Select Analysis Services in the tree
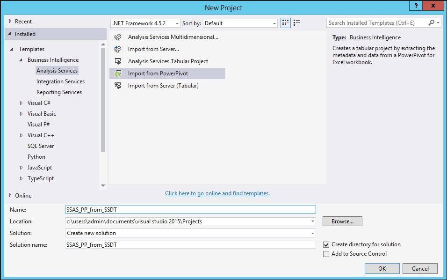 [x=57, y=71]
